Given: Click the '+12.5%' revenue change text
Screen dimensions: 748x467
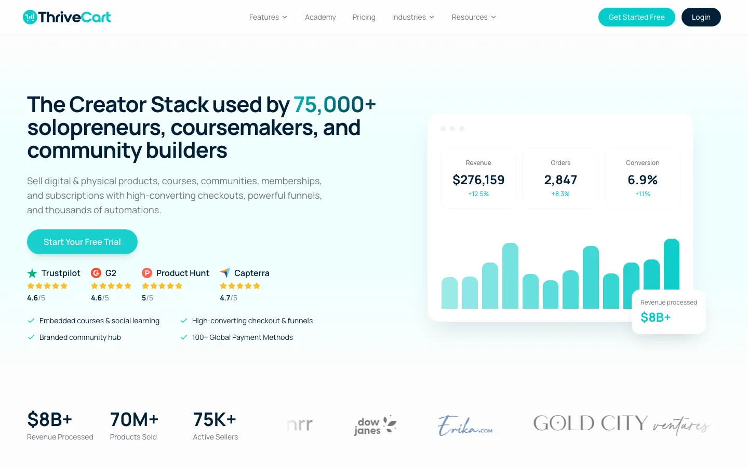Looking at the screenshot, I should click(478, 194).
